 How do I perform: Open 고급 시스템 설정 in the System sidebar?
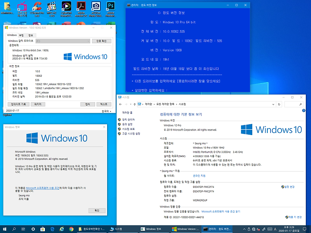coord(131,133)
